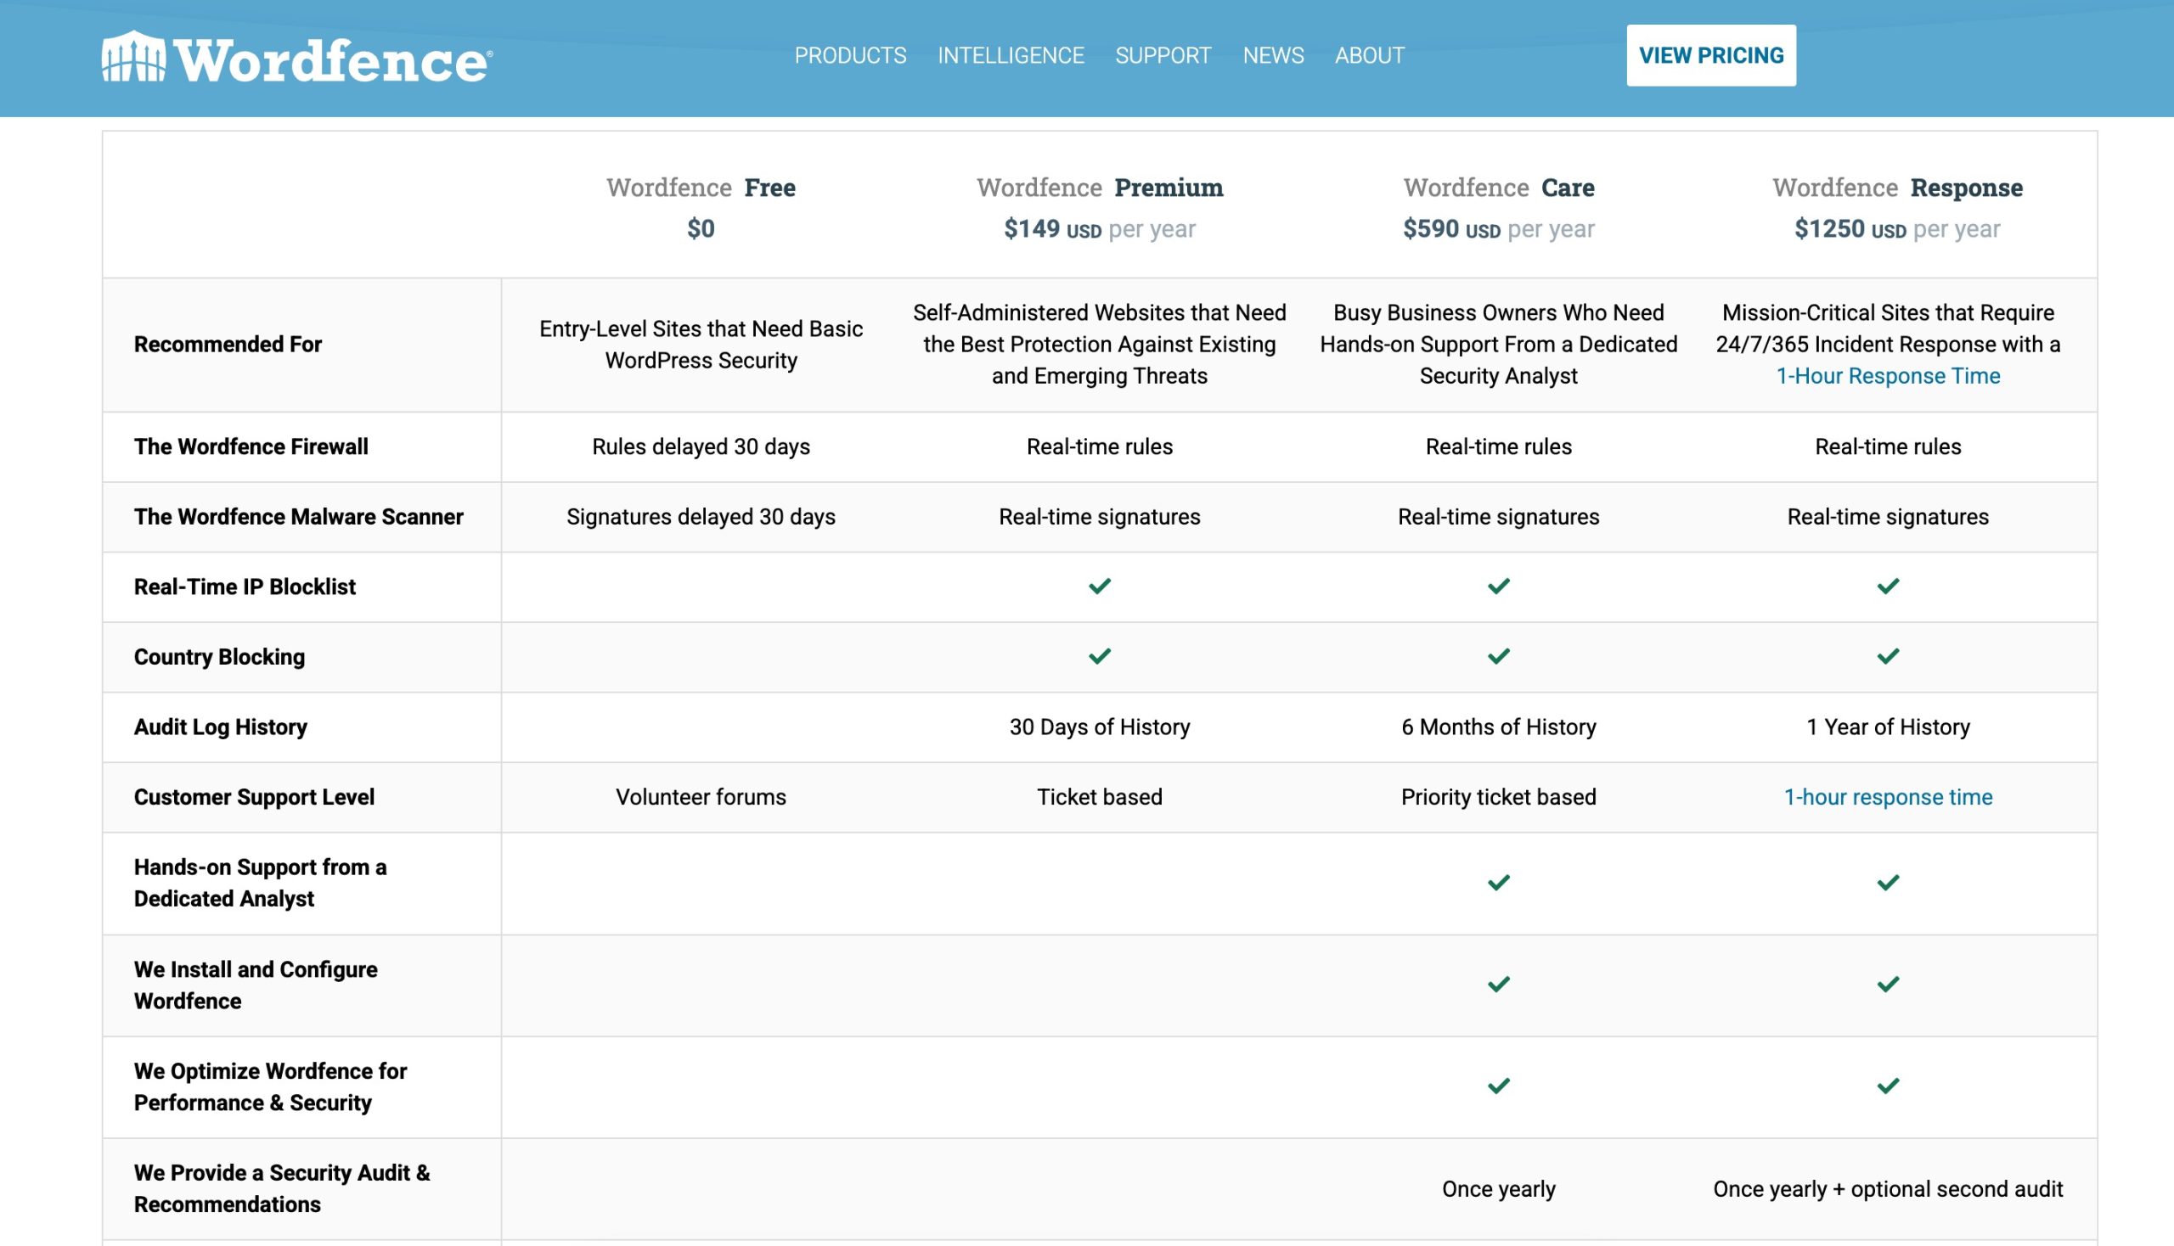Click the Free plan 'Entry-Level Sites' description
Screen dimensions: 2174x1246
pos(701,345)
